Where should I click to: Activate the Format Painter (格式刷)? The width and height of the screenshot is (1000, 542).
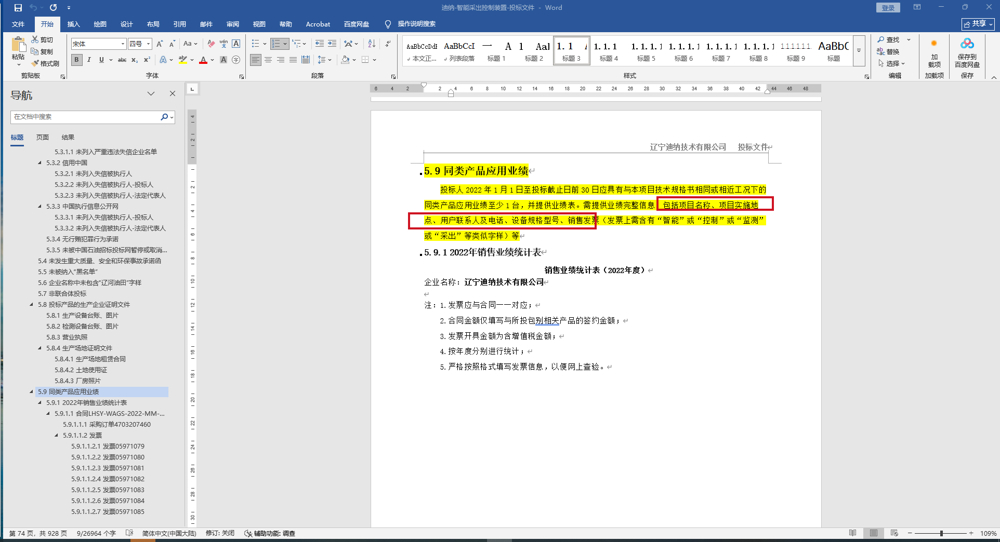(45, 63)
